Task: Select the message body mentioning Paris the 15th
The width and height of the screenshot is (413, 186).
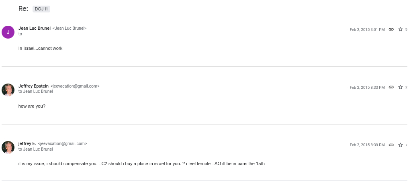Action: 141,164
